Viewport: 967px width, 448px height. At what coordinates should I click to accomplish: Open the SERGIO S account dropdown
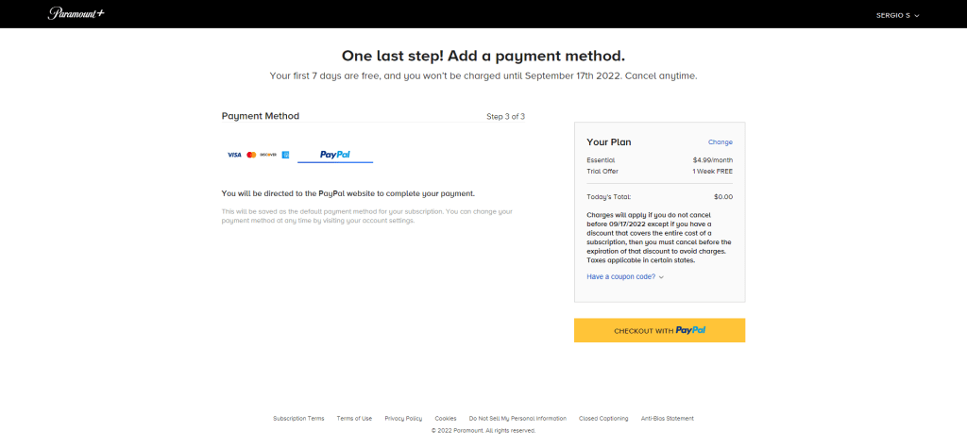pos(896,15)
